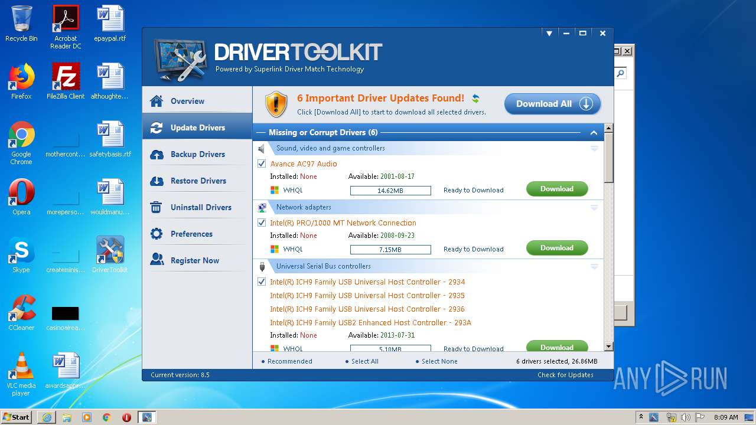Open the Recycle Bin desktop icon
This screenshot has height=425, width=756.
pyautogui.click(x=21, y=24)
